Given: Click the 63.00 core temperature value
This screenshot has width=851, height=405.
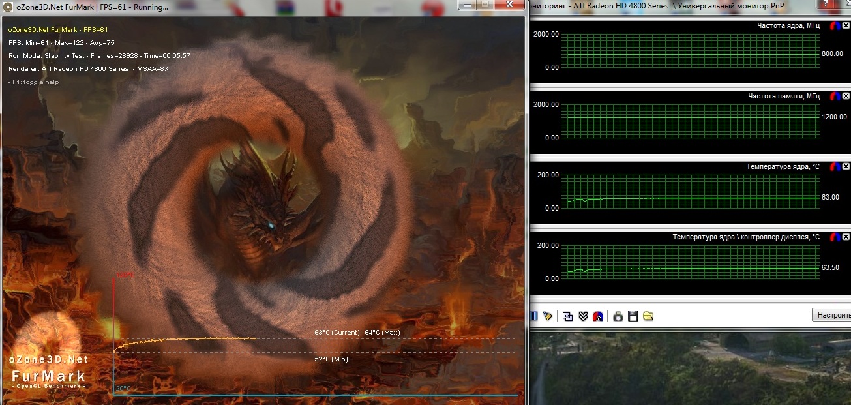Looking at the screenshot, I should point(830,196).
